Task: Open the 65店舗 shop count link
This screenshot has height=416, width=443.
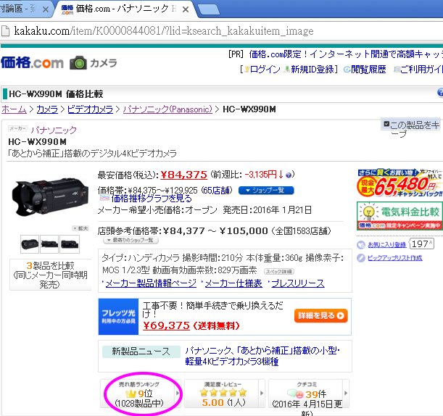Action: coord(217,191)
